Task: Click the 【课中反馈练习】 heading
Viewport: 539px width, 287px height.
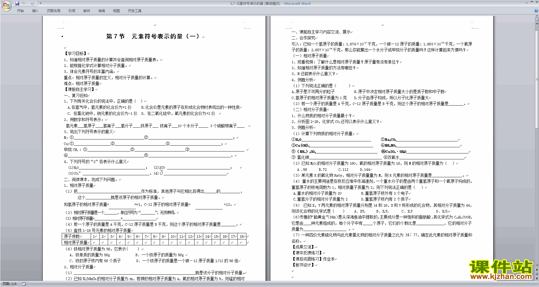Action: tap(307, 253)
